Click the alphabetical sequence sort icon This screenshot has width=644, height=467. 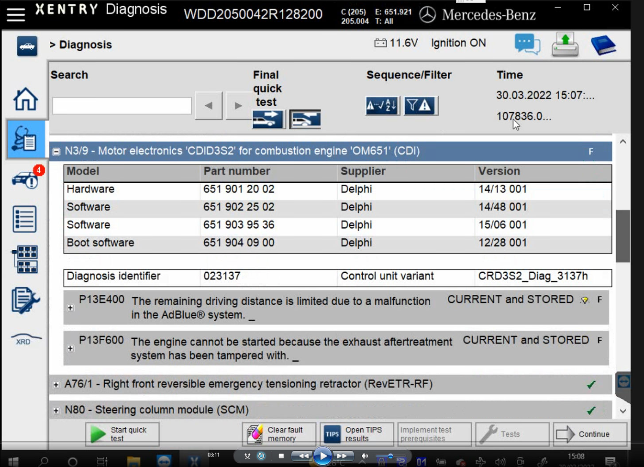[x=382, y=105]
